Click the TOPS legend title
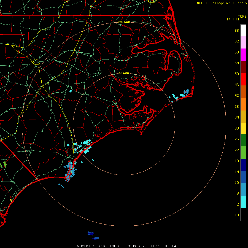The width and height of the screenshot is (248, 248). tap(242, 16)
